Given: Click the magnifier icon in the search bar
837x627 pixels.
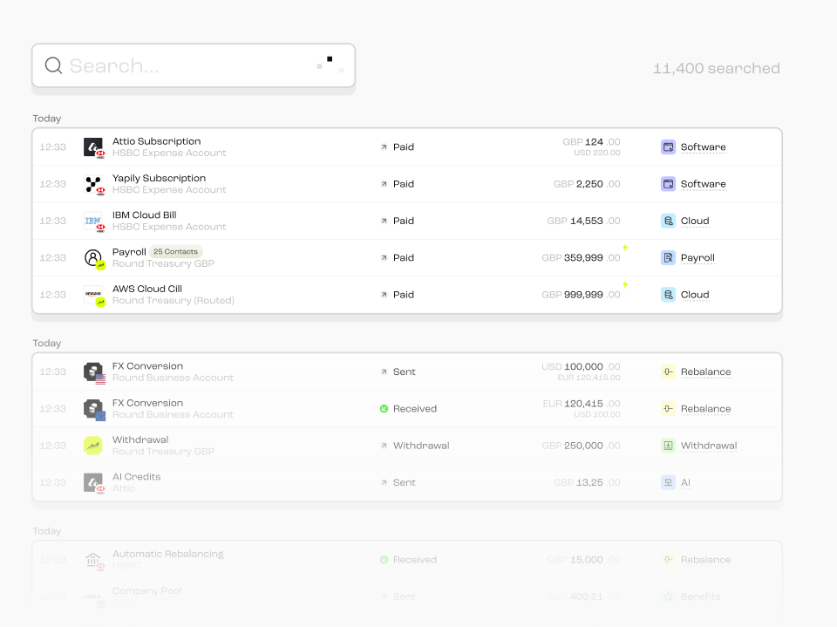Looking at the screenshot, I should click(x=53, y=65).
